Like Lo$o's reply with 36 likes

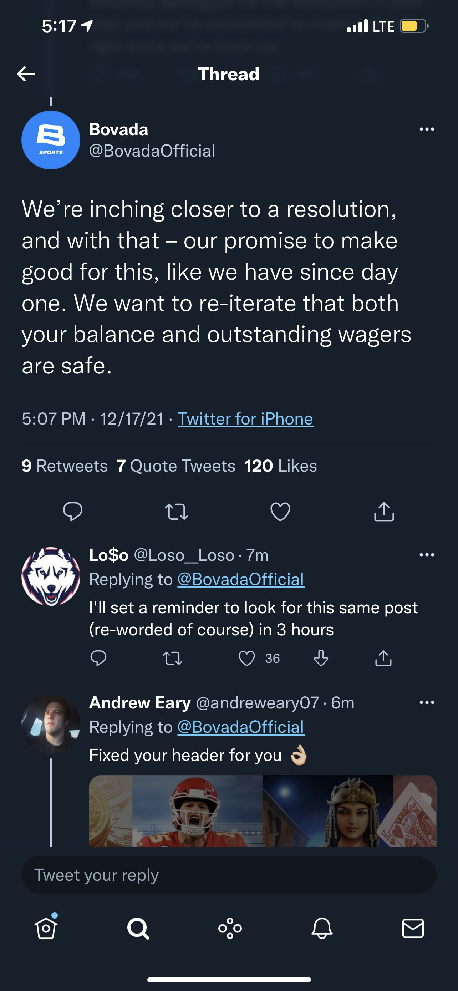point(247,658)
